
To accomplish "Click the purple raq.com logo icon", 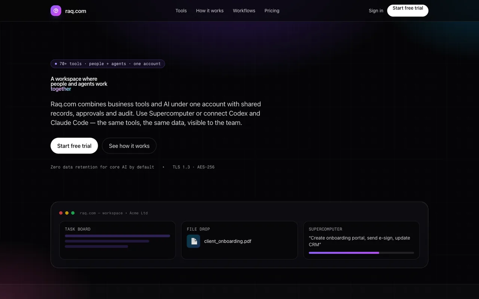I will click(56, 11).
